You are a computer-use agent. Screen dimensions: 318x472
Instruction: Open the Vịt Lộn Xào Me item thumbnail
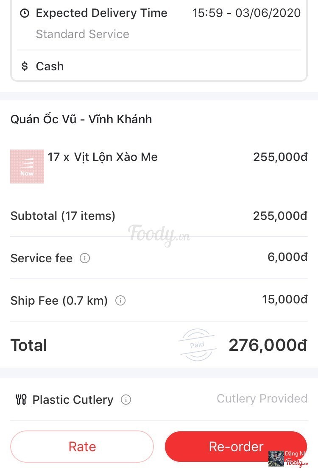click(x=27, y=167)
